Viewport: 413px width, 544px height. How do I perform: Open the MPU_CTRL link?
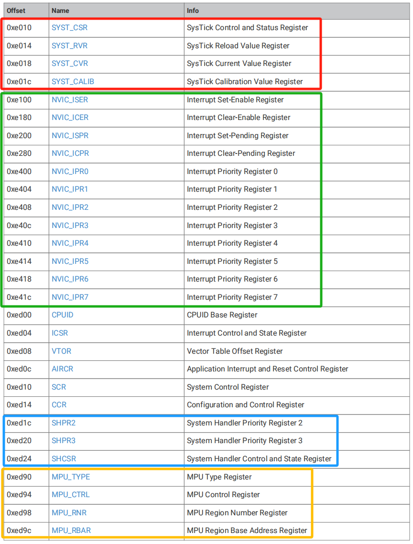71,495
